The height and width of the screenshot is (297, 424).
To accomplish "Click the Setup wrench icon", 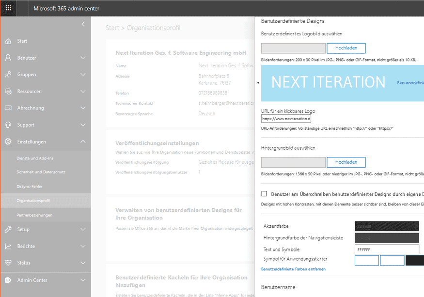I will coord(8,229).
